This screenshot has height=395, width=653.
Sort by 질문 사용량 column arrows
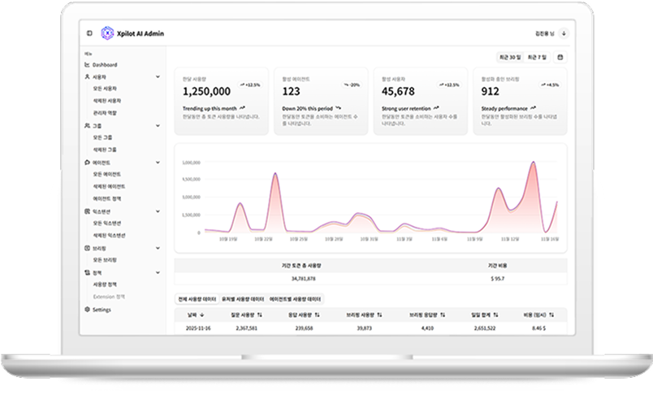pyautogui.click(x=259, y=314)
